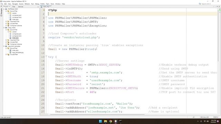The width and height of the screenshot is (221, 124).
Task: Open Google Chrome from taskbar
Action: [x=110, y=121]
